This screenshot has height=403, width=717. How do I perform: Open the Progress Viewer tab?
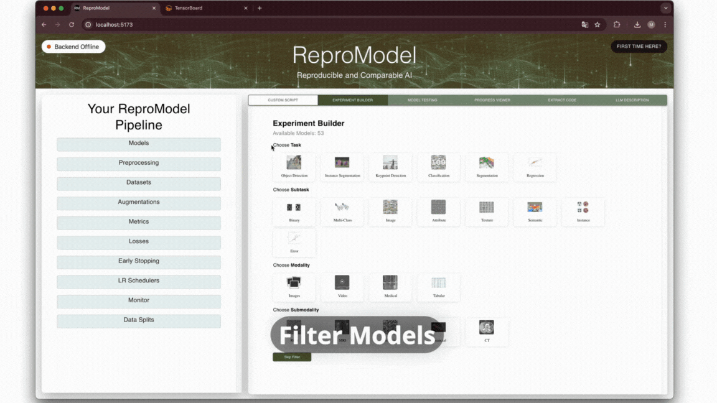492,100
